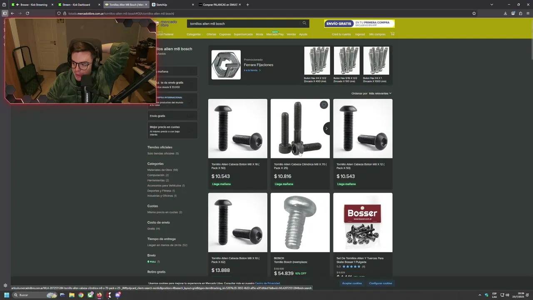Screen dimensions: 533x300
Task: Click the browser reload button
Action: point(27,13)
